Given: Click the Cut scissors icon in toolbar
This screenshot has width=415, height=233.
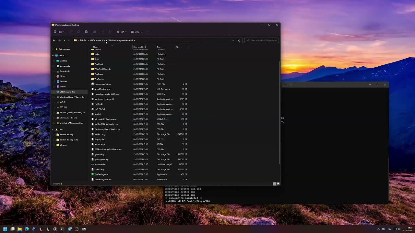Looking at the screenshot, I should coord(71,32).
